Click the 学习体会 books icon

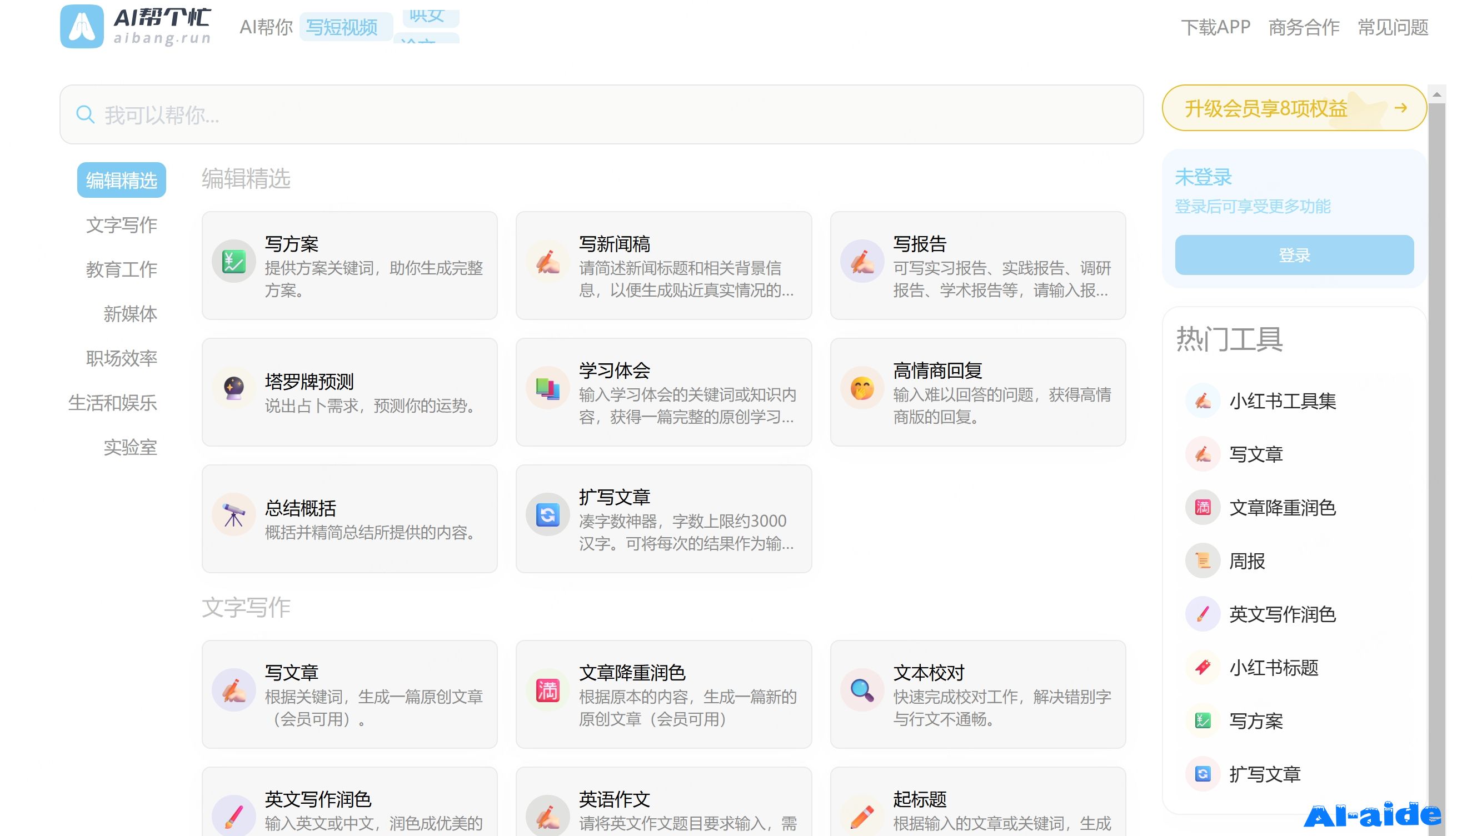[548, 388]
